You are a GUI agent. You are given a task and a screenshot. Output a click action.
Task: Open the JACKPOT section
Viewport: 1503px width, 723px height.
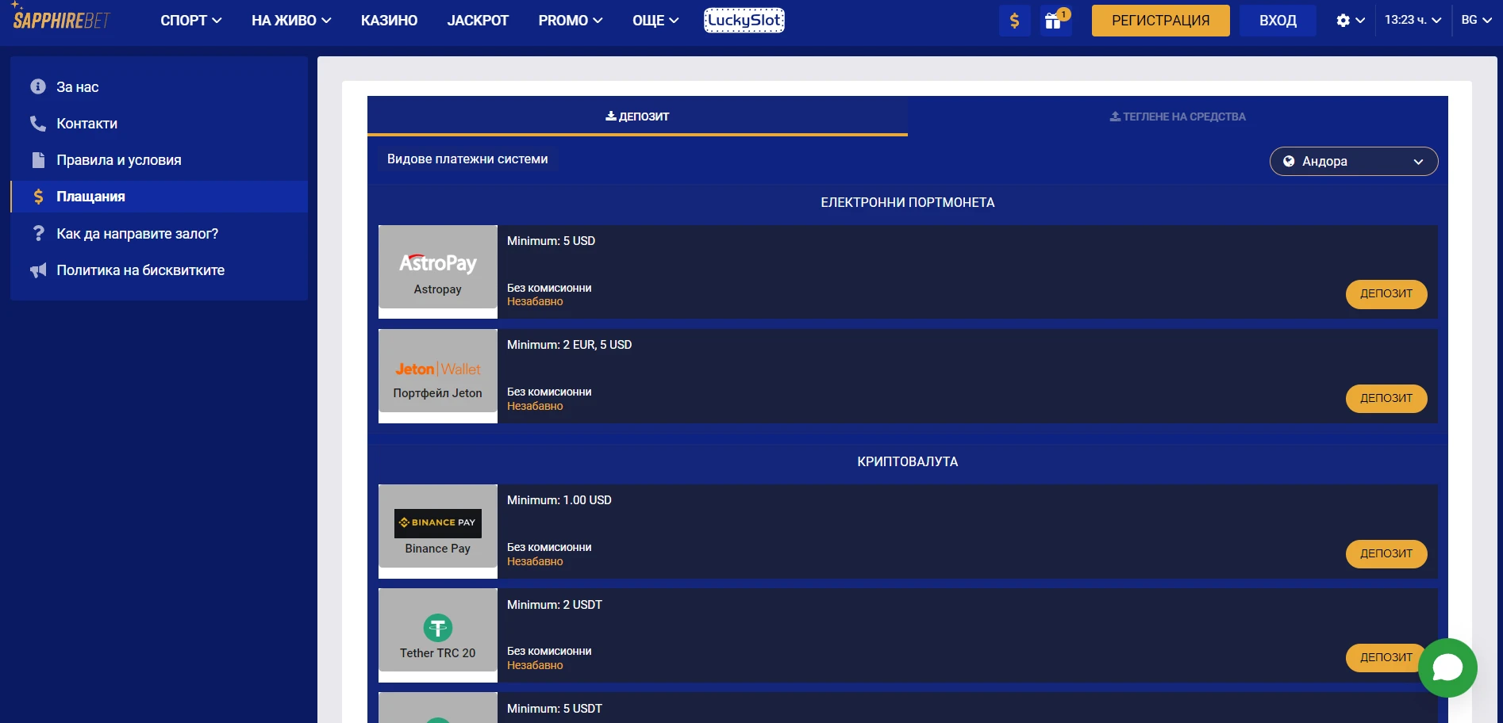tap(478, 21)
